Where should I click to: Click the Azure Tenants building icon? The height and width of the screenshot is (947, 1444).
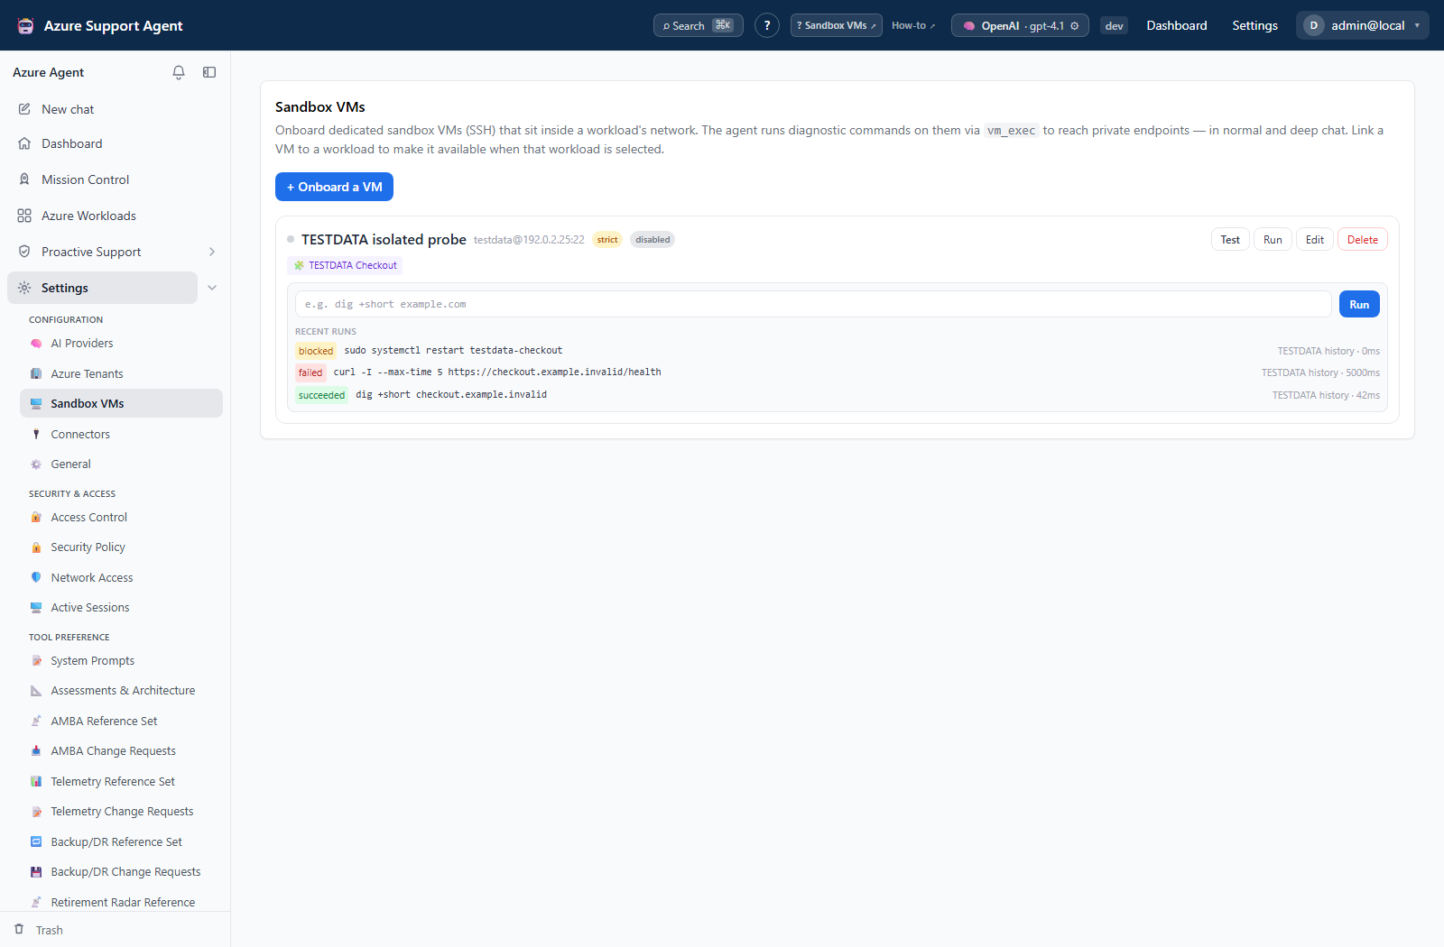pos(36,373)
